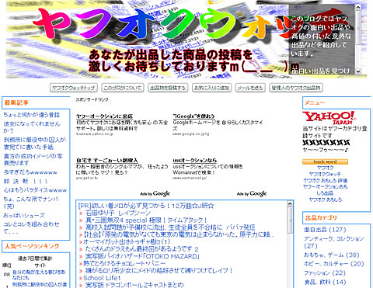Click the メニュー section heading
The height and width of the screenshot is (288, 373).
(x=315, y=102)
